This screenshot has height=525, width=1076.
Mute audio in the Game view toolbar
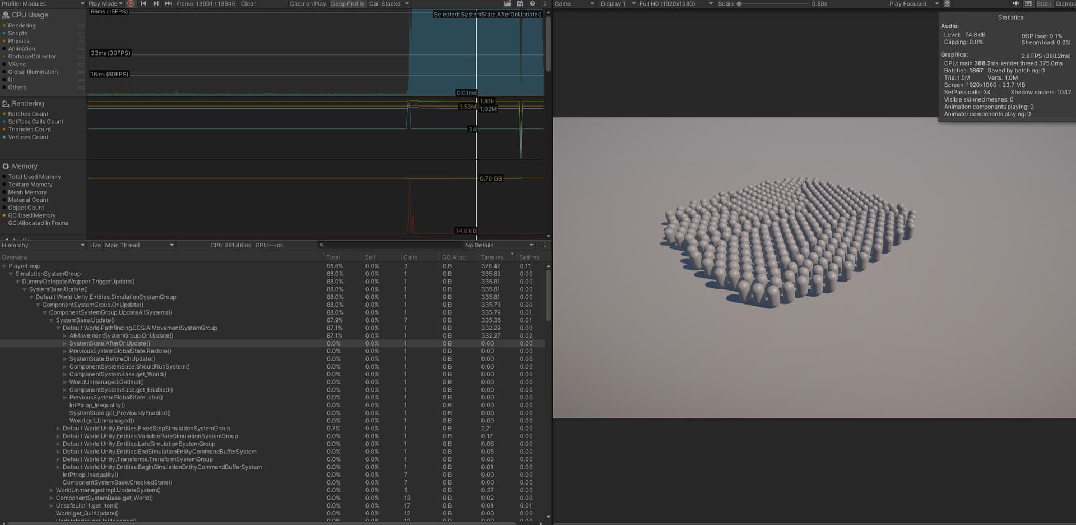(1015, 4)
